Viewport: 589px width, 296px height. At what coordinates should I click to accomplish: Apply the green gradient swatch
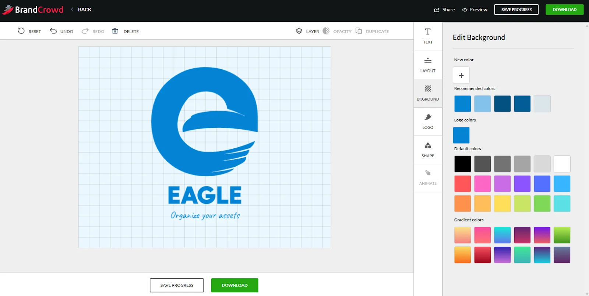click(562, 235)
